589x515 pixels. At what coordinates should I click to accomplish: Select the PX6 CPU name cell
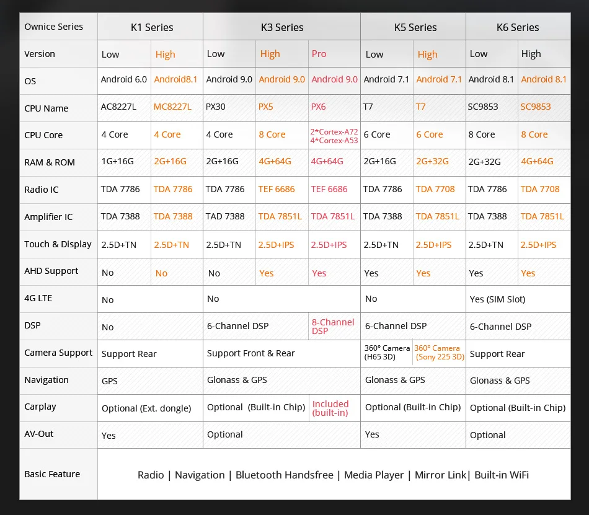tap(334, 108)
